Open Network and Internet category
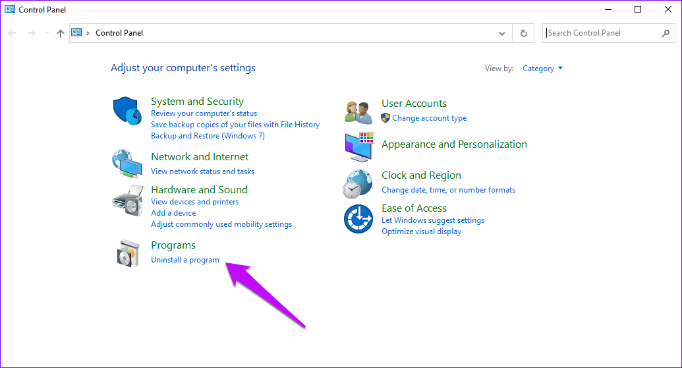This screenshot has width=682, height=368. click(x=200, y=157)
